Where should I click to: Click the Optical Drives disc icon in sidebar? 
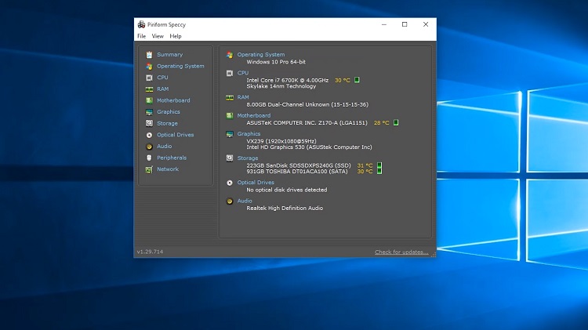tap(149, 135)
